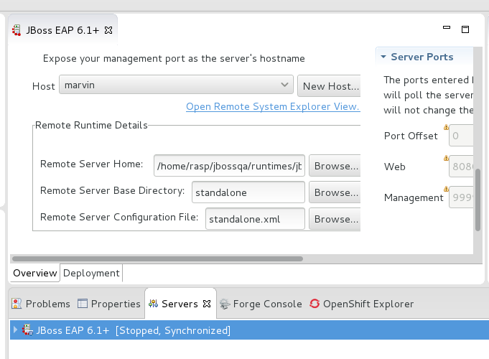Click the JBoss EAP 6.1+ editor tab icon
This screenshot has width=489, height=359.
coord(16,31)
